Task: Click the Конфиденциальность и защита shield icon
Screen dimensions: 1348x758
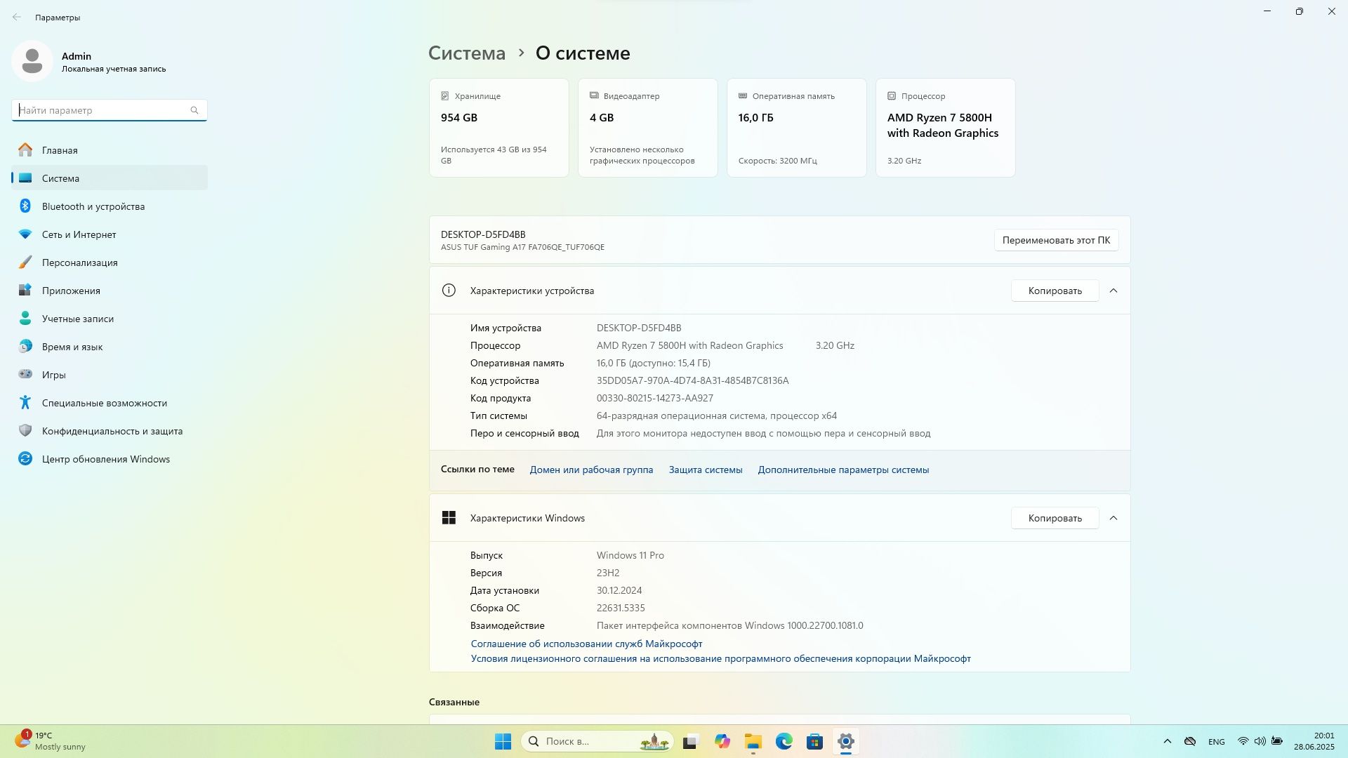Action: (25, 431)
